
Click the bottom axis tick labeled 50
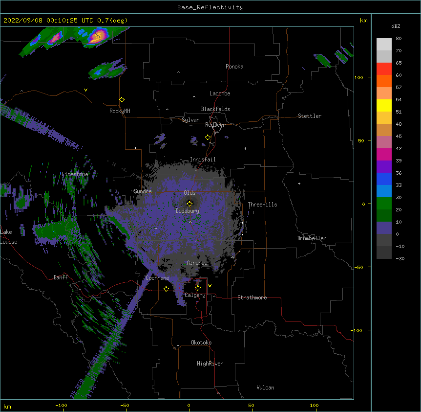click(252, 406)
